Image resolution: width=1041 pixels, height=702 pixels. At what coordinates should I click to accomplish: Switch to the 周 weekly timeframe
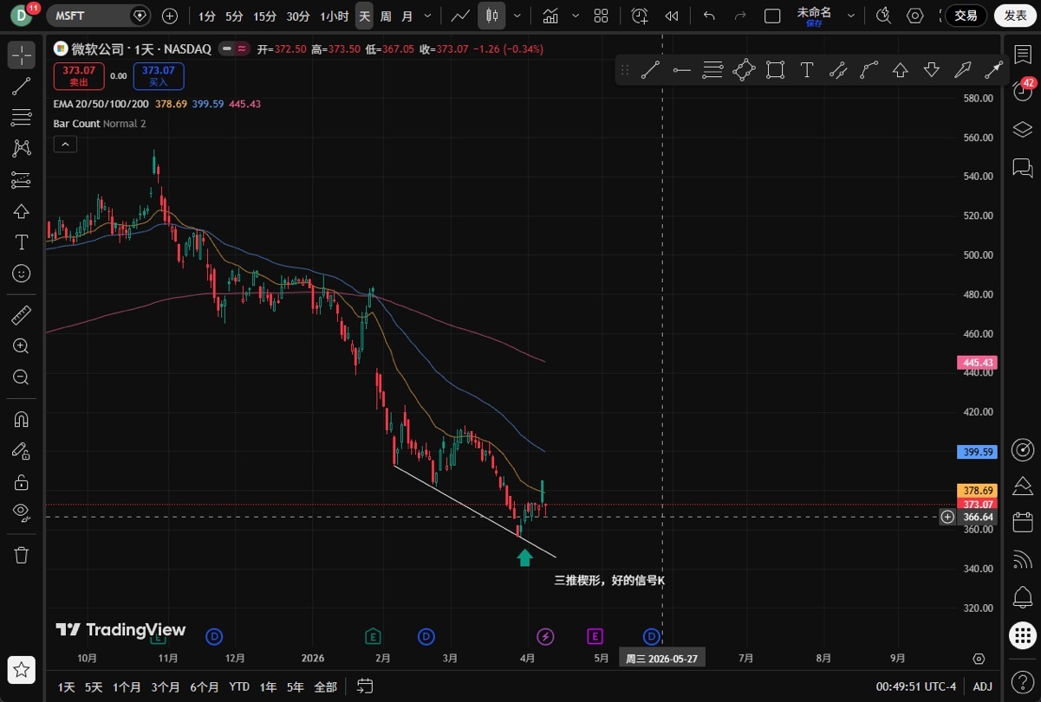(x=386, y=16)
